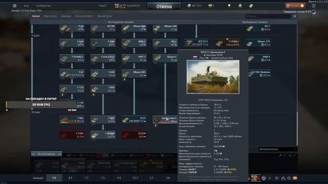Select the Т-55АМ-1 premium card
The height and width of the screenshot is (184, 328).
point(227,43)
